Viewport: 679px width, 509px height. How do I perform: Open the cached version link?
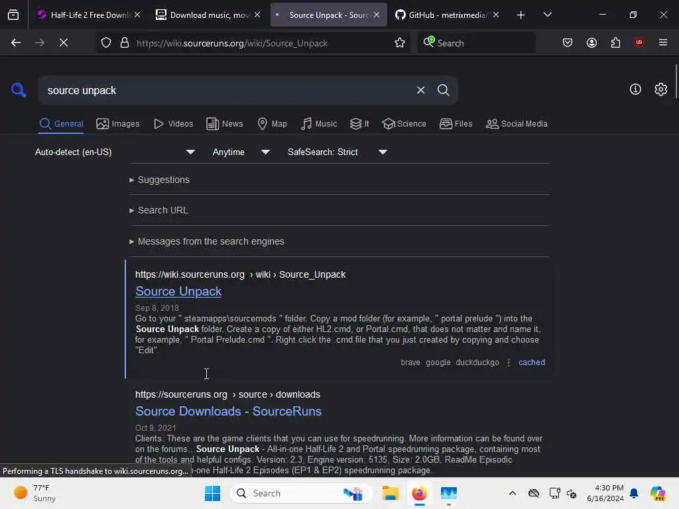(x=531, y=363)
